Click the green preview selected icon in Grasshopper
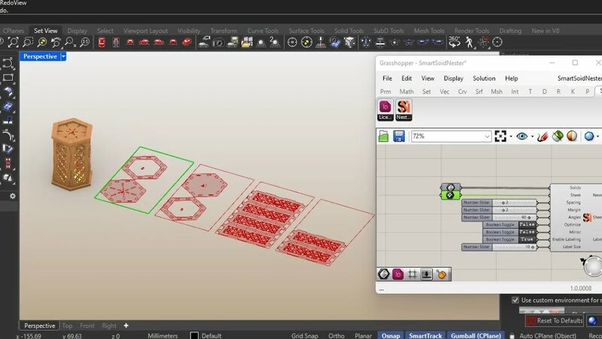 [x=558, y=136]
